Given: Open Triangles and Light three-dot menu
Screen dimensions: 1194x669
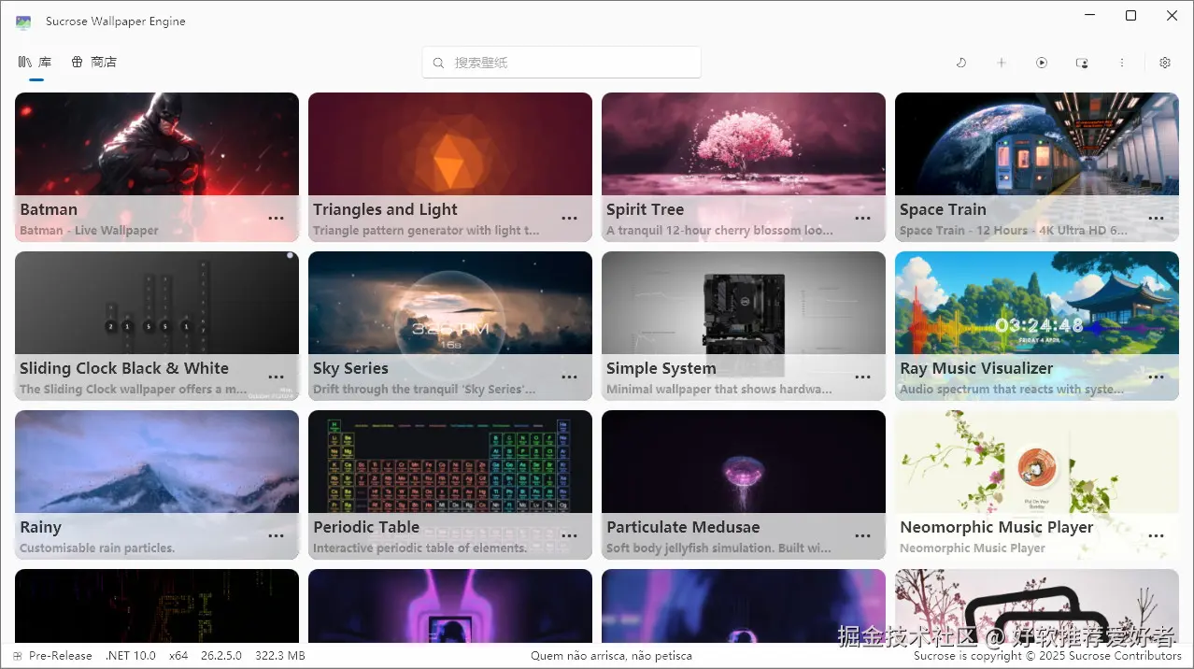Looking at the screenshot, I should tap(570, 219).
